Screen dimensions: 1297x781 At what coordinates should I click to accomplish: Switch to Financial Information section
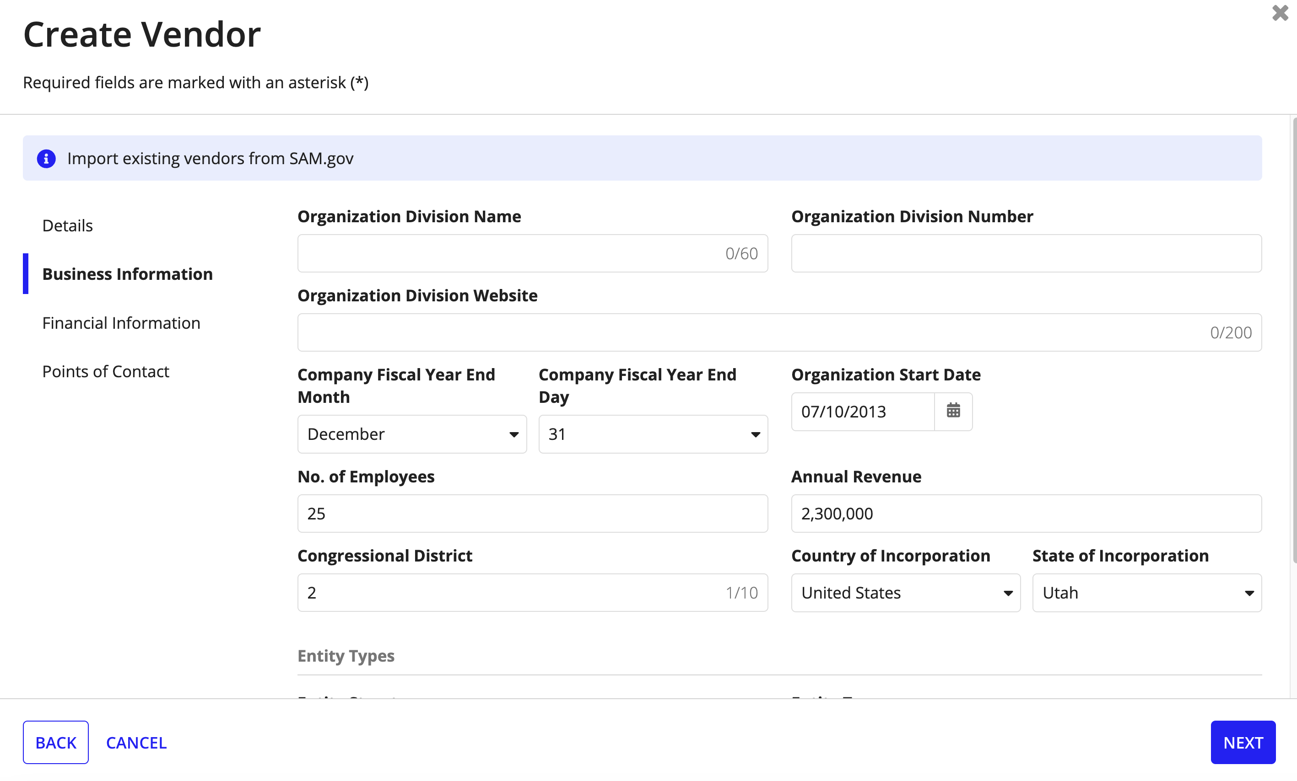[x=121, y=323]
